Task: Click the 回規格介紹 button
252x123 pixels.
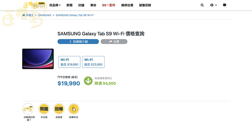Action: (78, 42)
